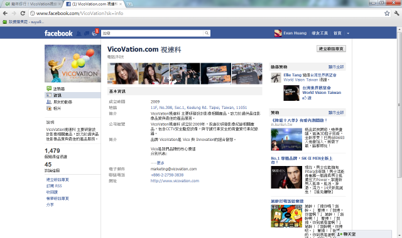This screenshot has height=238, width=402.
Task: Click the cartoon characters ad image
Action: click(x=286, y=216)
